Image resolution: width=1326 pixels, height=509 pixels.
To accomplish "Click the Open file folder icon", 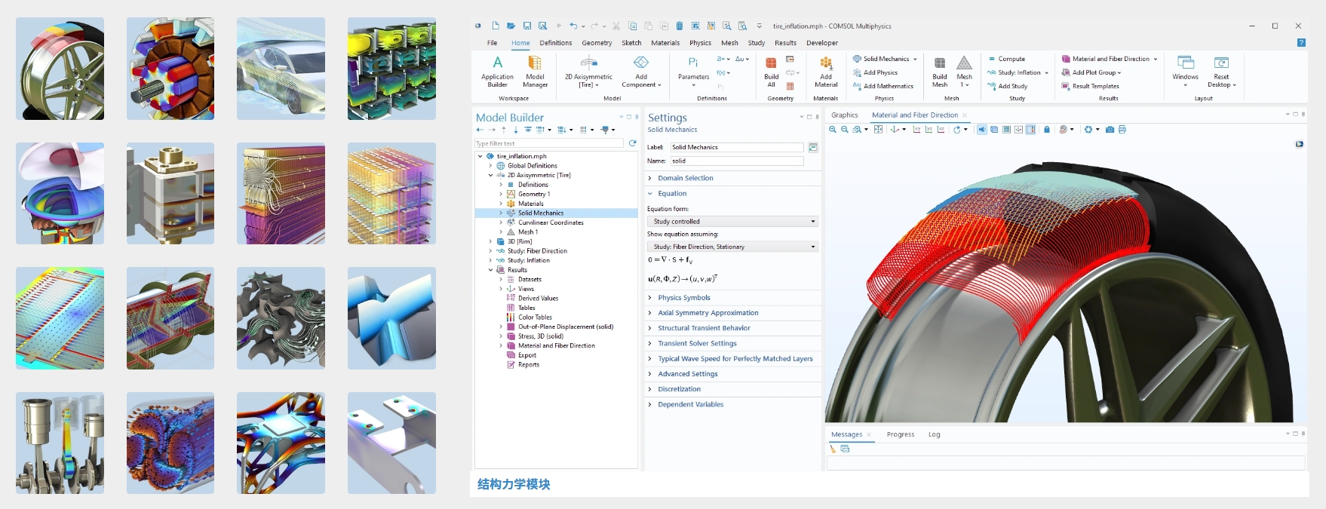I will click(511, 26).
